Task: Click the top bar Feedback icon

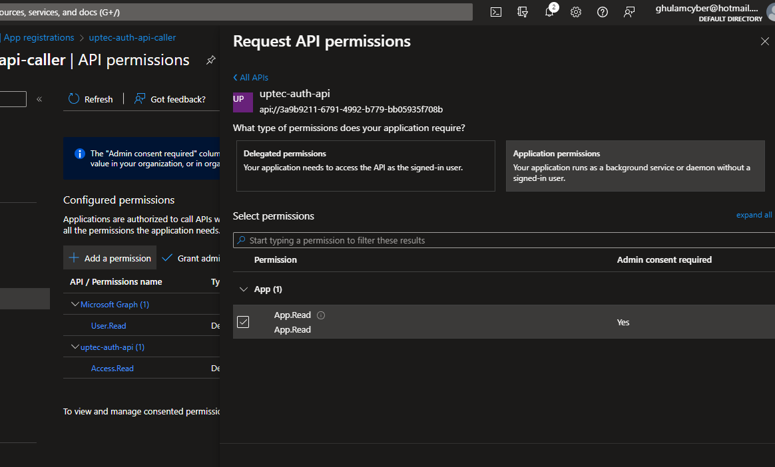Action: tap(629, 12)
